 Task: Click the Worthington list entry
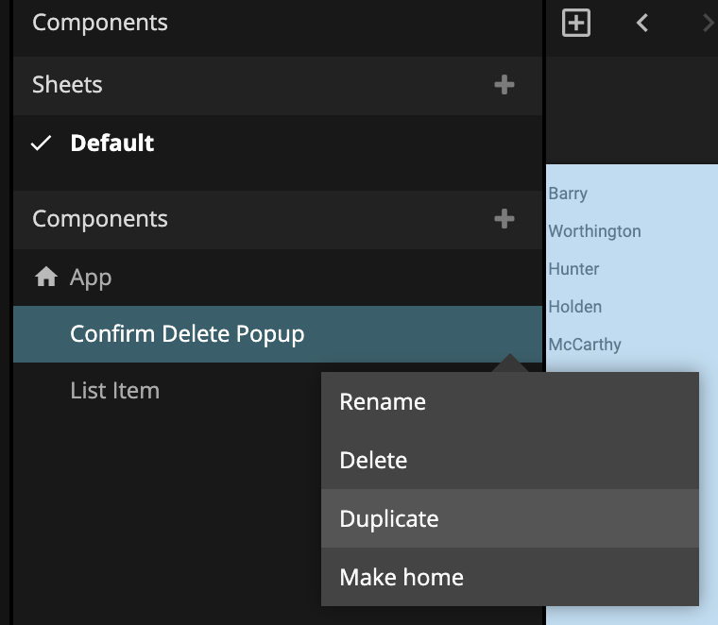(x=594, y=231)
